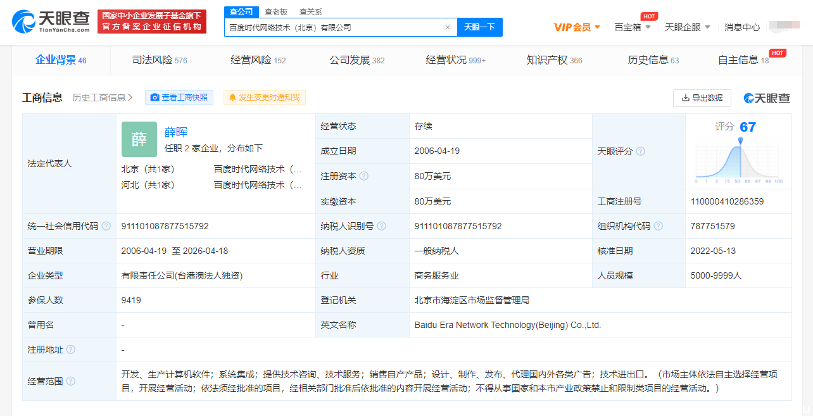Screen dimensions: 813x416
Task: Select the founding date 2006-04-19
Action: [437, 151]
